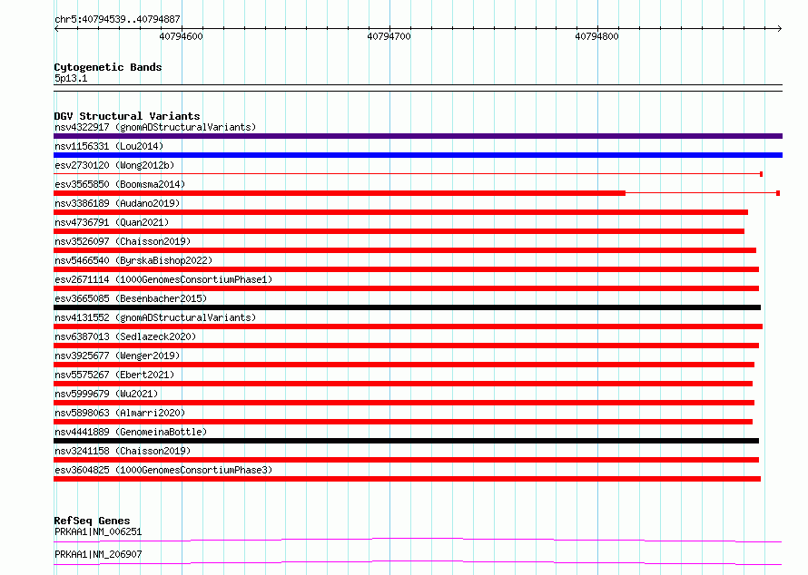Click the red esv3565850 variant bar
The image size is (808, 575).
pyautogui.click(x=340, y=193)
